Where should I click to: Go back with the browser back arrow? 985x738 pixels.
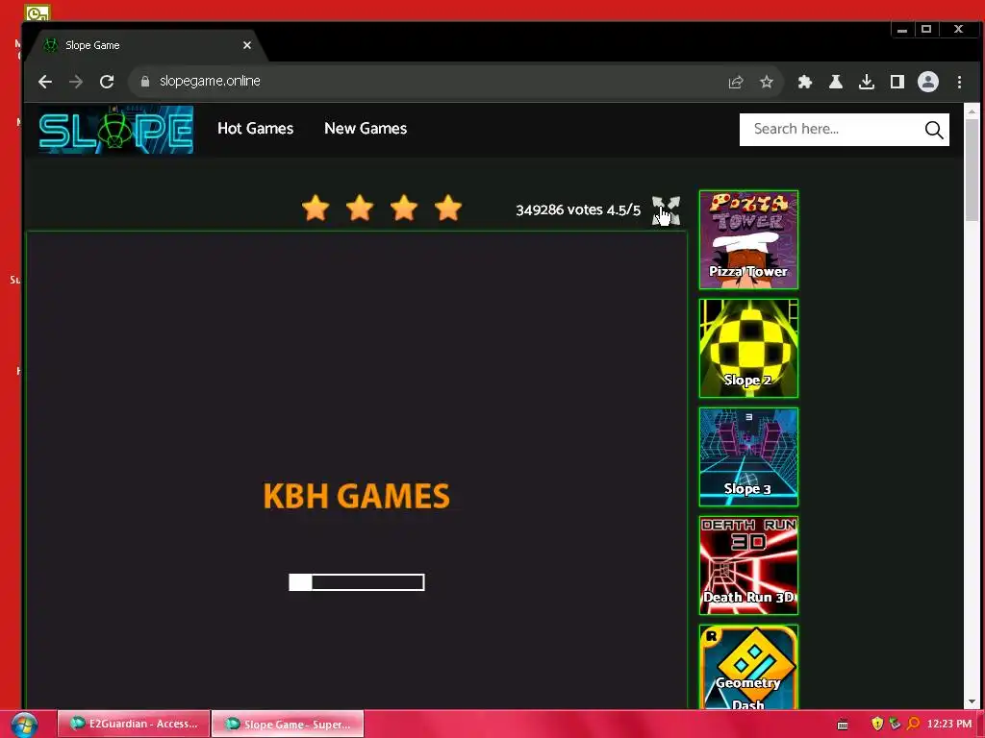[x=45, y=82]
